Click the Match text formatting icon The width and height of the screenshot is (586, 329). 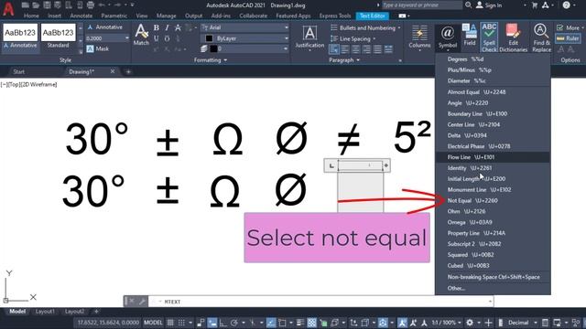(141, 35)
